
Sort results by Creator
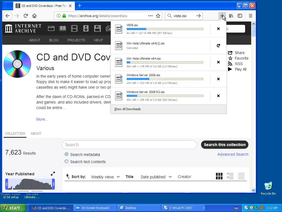coord(184,177)
